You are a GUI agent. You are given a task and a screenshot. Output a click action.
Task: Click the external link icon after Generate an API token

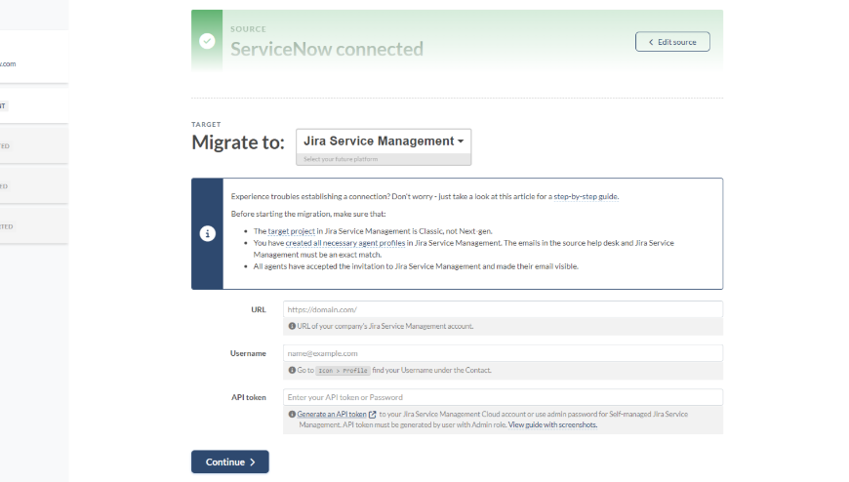373,415
